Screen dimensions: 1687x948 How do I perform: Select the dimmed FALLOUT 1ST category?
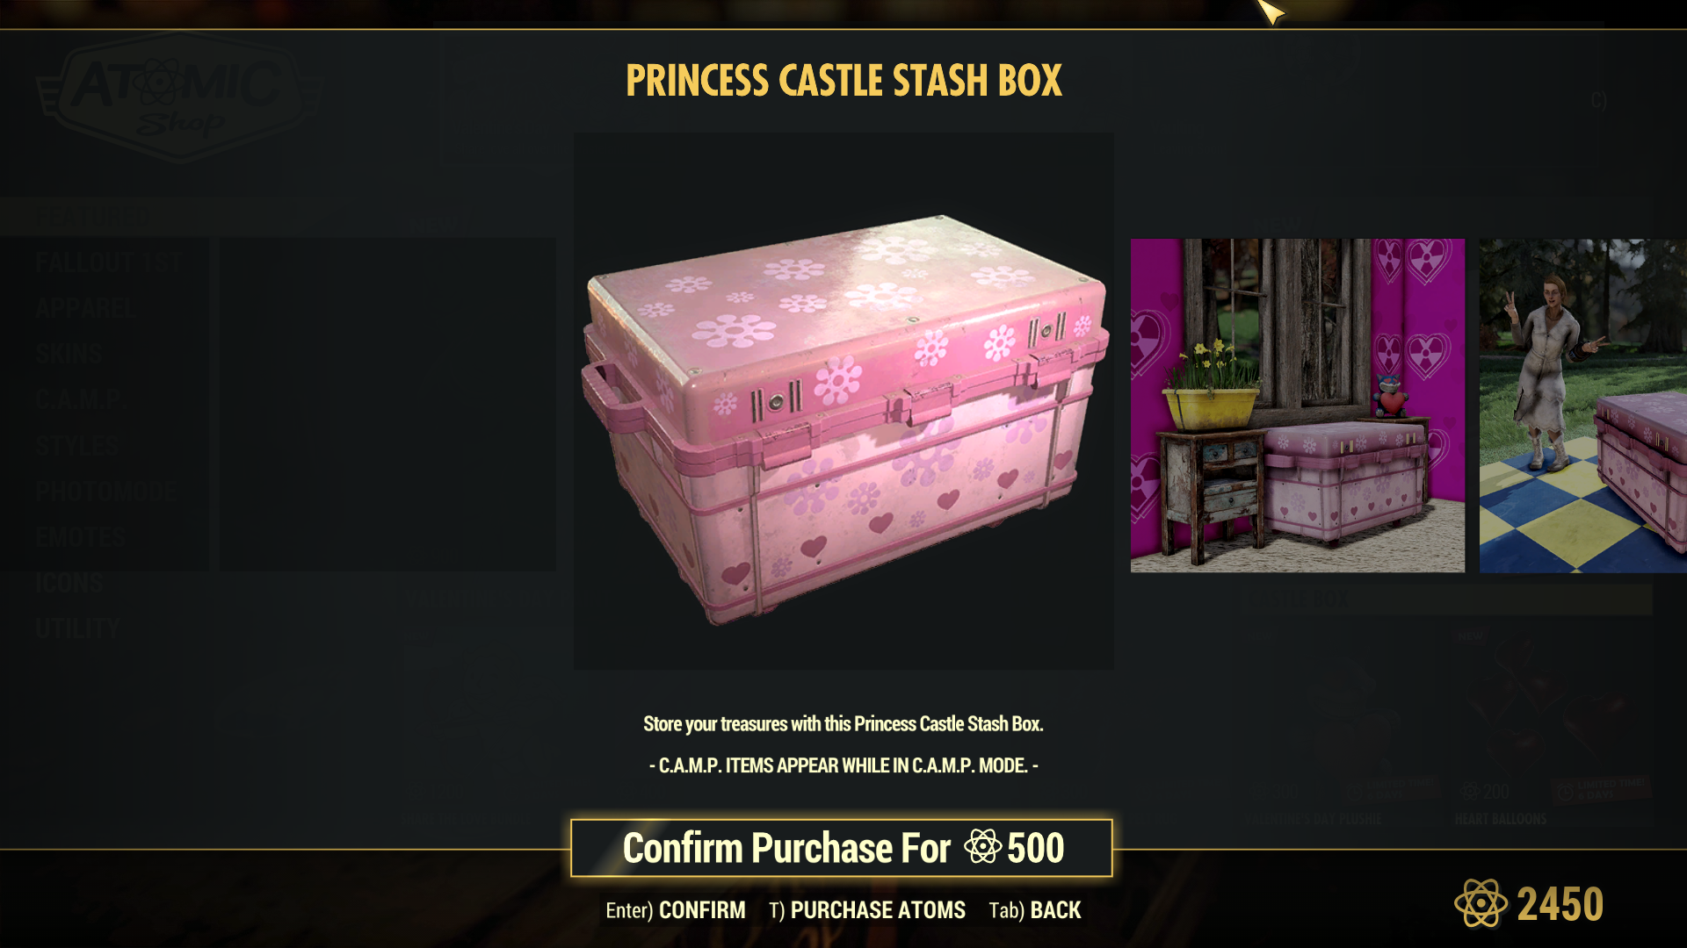coord(109,262)
